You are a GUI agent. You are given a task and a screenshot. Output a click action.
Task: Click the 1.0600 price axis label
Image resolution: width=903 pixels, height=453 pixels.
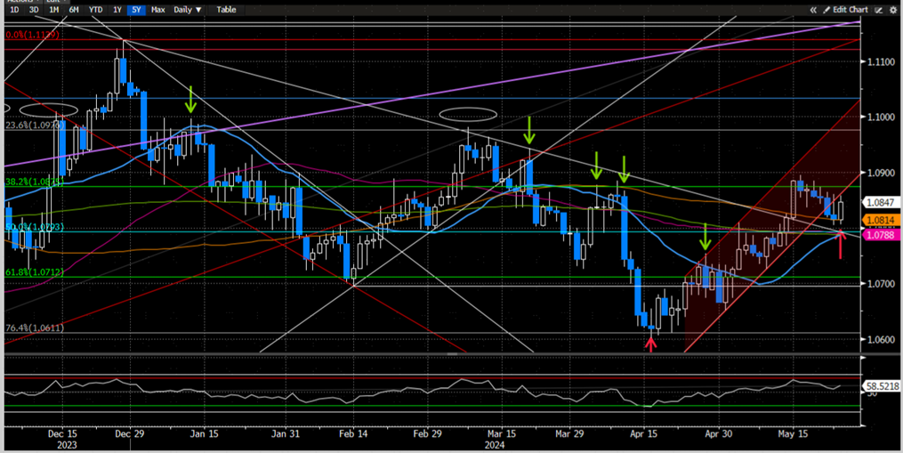[881, 339]
